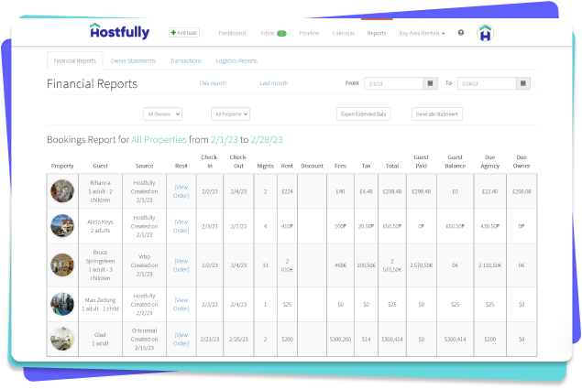Open the To date calendar picker

522,83
